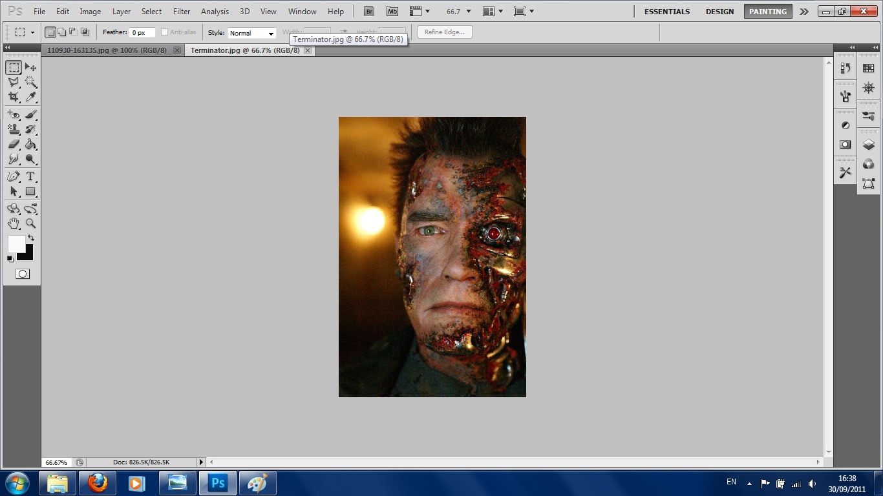Open the File menu
This screenshot has width=883, height=496.
[x=39, y=12]
